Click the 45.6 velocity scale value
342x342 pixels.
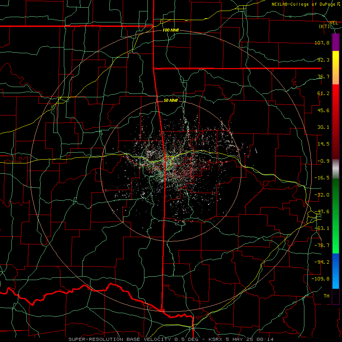(x=323, y=110)
